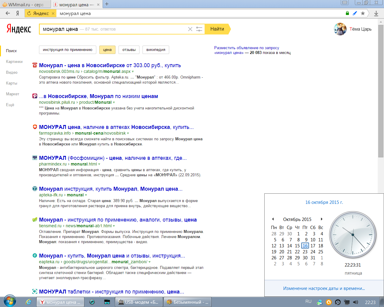Click the favicon of the 003ms.ru result

point(35,65)
